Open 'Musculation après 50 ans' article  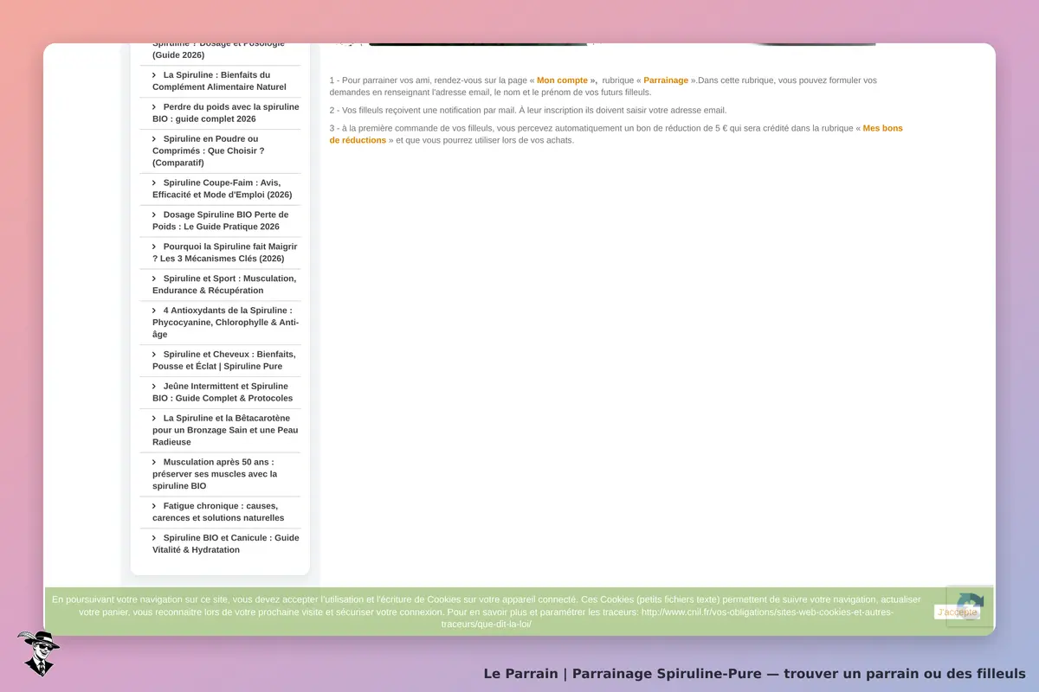[x=215, y=474]
